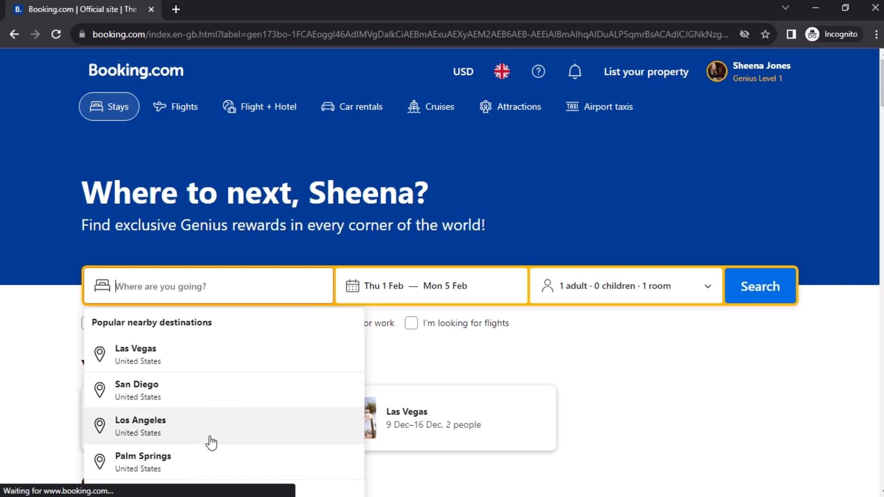Open the USD currency selector
The image size is (884, 497).
pos(463,72)
